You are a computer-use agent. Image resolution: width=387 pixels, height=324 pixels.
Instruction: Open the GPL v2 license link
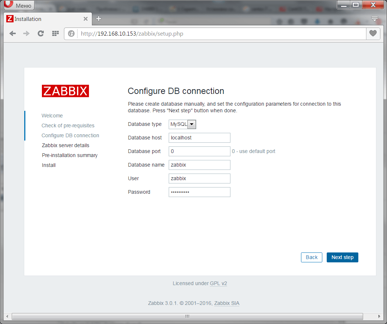click(x=218, y=283)
